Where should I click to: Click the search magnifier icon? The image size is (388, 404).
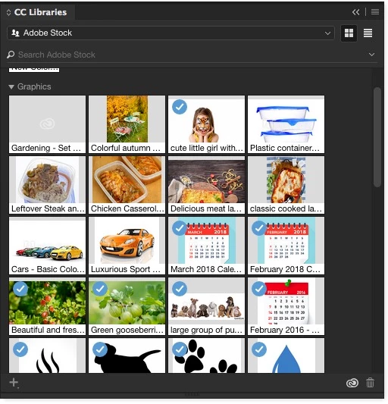click(x=11, y=55)
